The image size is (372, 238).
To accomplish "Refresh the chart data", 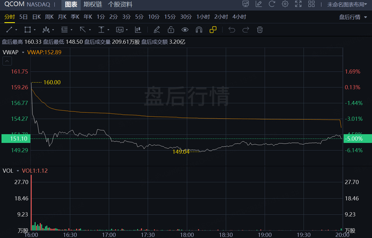I will (x=272, y=4).
